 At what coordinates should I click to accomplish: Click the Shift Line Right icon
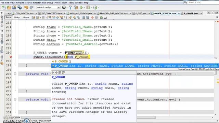(88, 17)
